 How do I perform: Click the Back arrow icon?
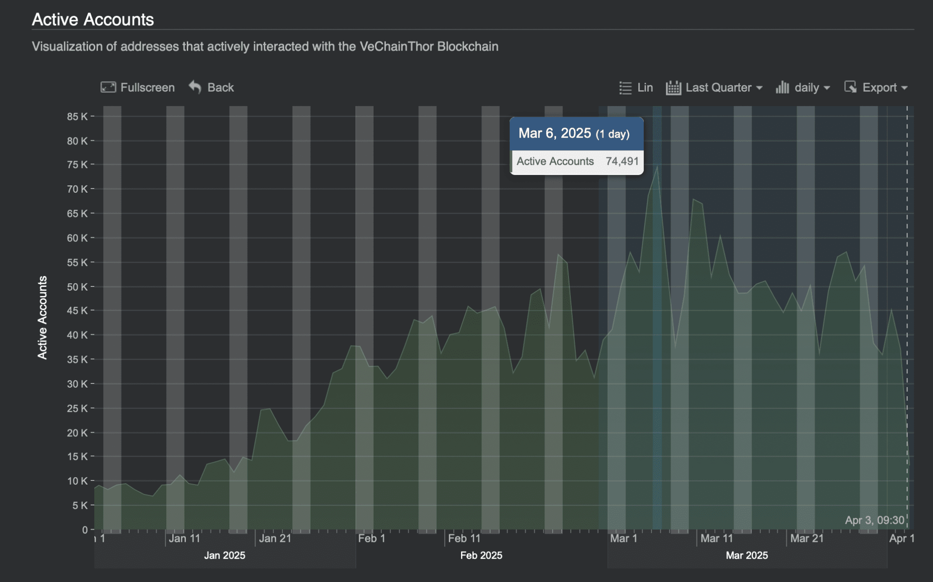[x=195, y=87]
